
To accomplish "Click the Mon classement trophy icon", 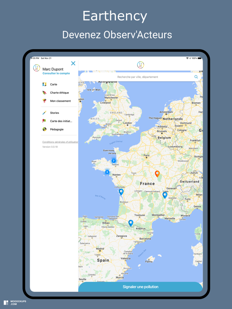I will point(44,101).
